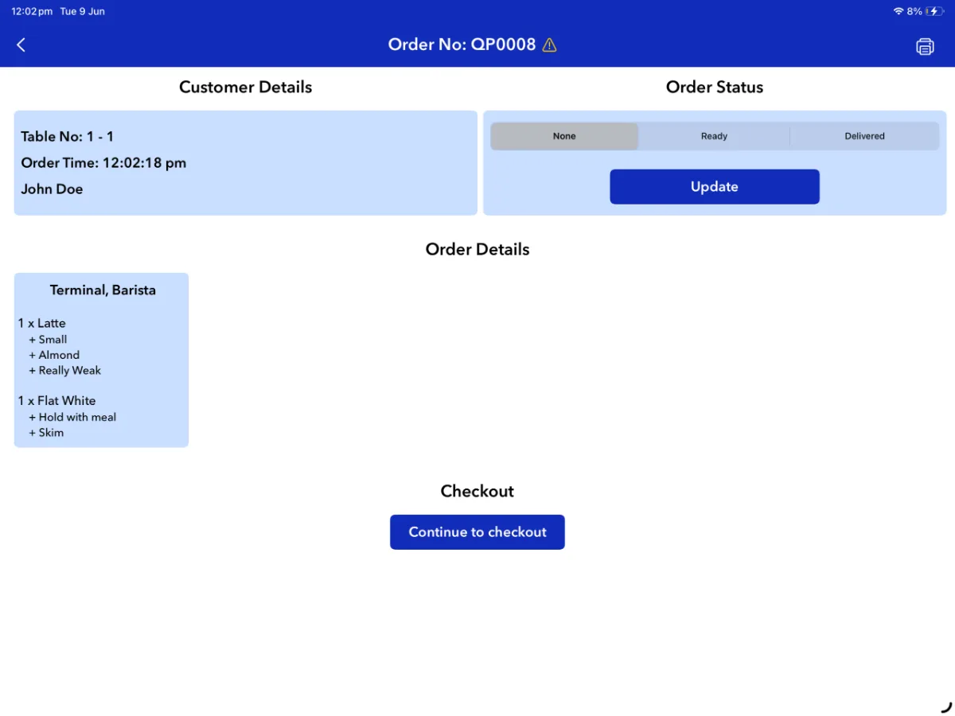Viewport: 955px width, 716px height.
Task: Tap the Order No: QP0008 title
Action: pyautogui.click(x=462, y=45)
